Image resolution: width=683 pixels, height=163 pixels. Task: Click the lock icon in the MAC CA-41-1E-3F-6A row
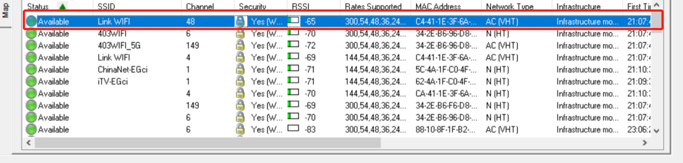click(240, 94)
